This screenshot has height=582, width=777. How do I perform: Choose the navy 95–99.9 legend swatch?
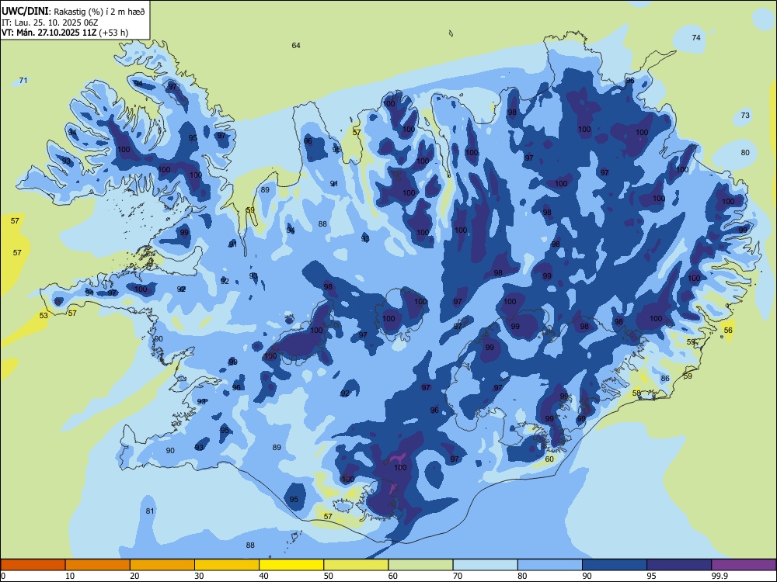[x=679, y=565]
